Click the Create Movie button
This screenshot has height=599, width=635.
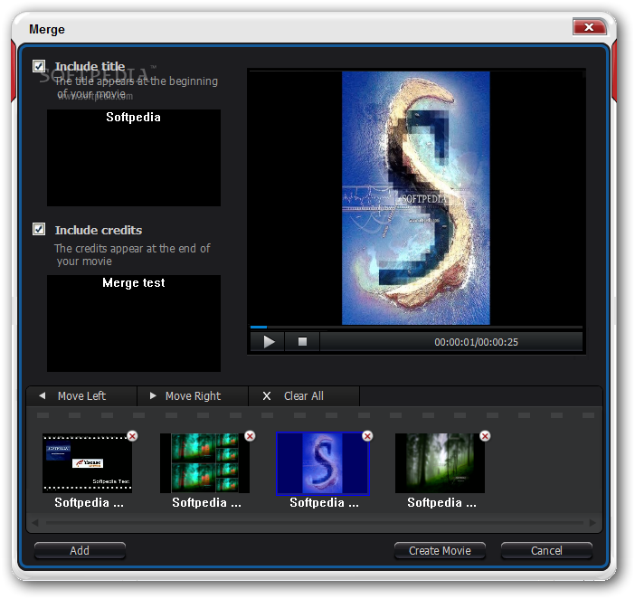point(440,550)
